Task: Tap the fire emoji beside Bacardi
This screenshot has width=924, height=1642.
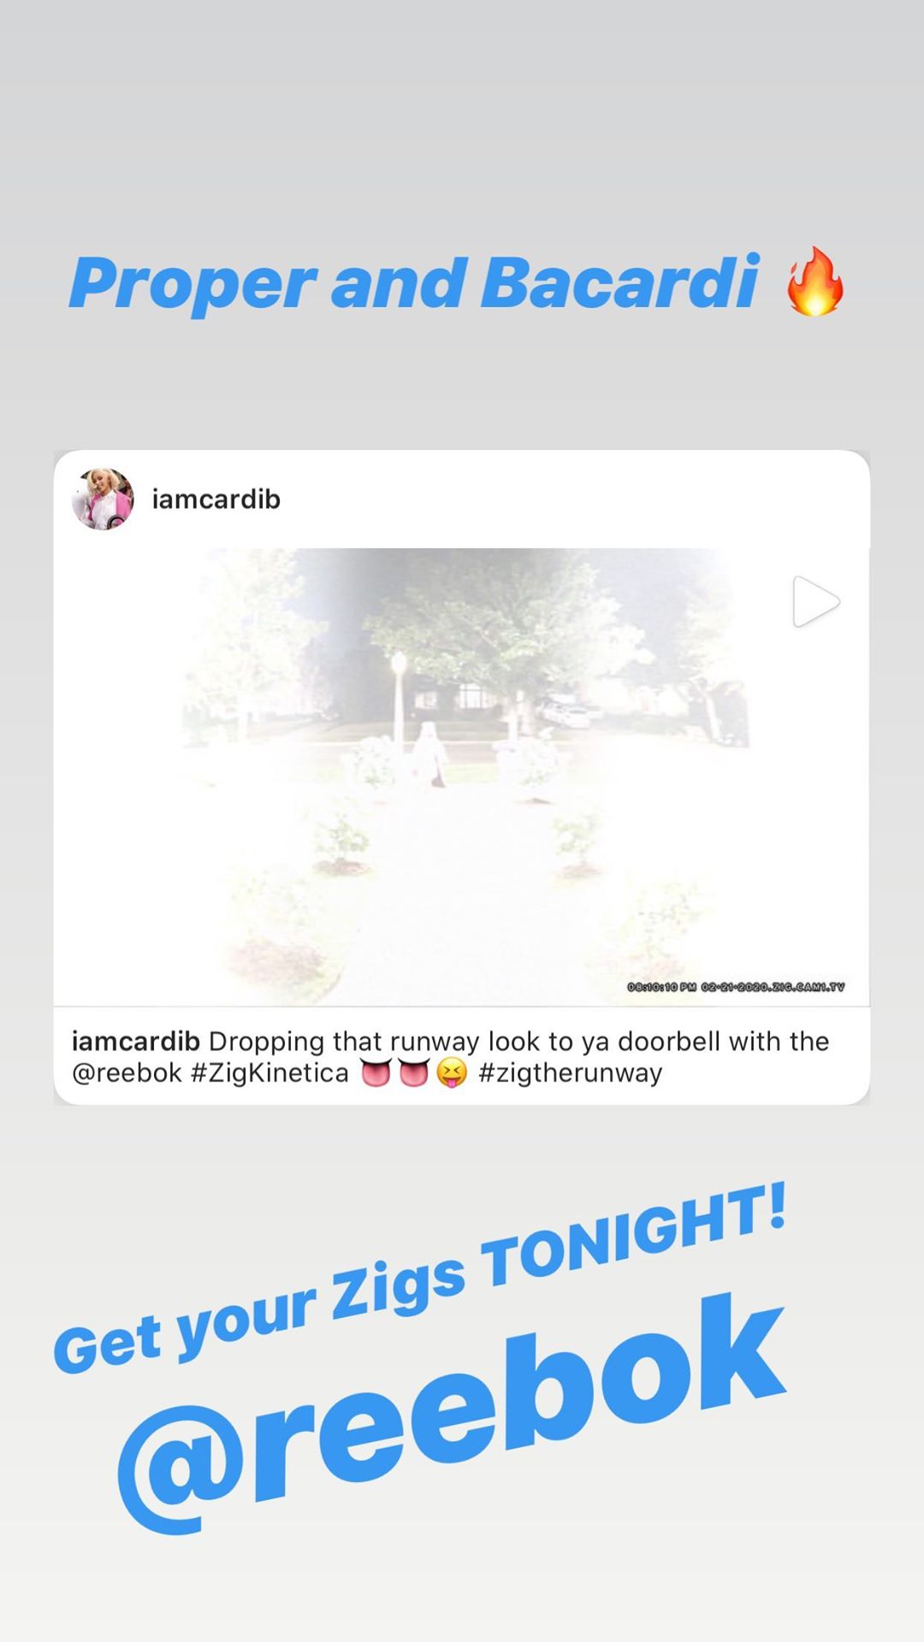Action: [x=815, y=282]
